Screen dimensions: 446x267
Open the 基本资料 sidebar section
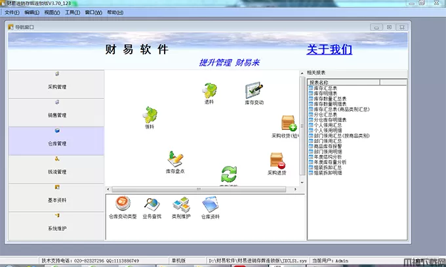pos(56,197)
